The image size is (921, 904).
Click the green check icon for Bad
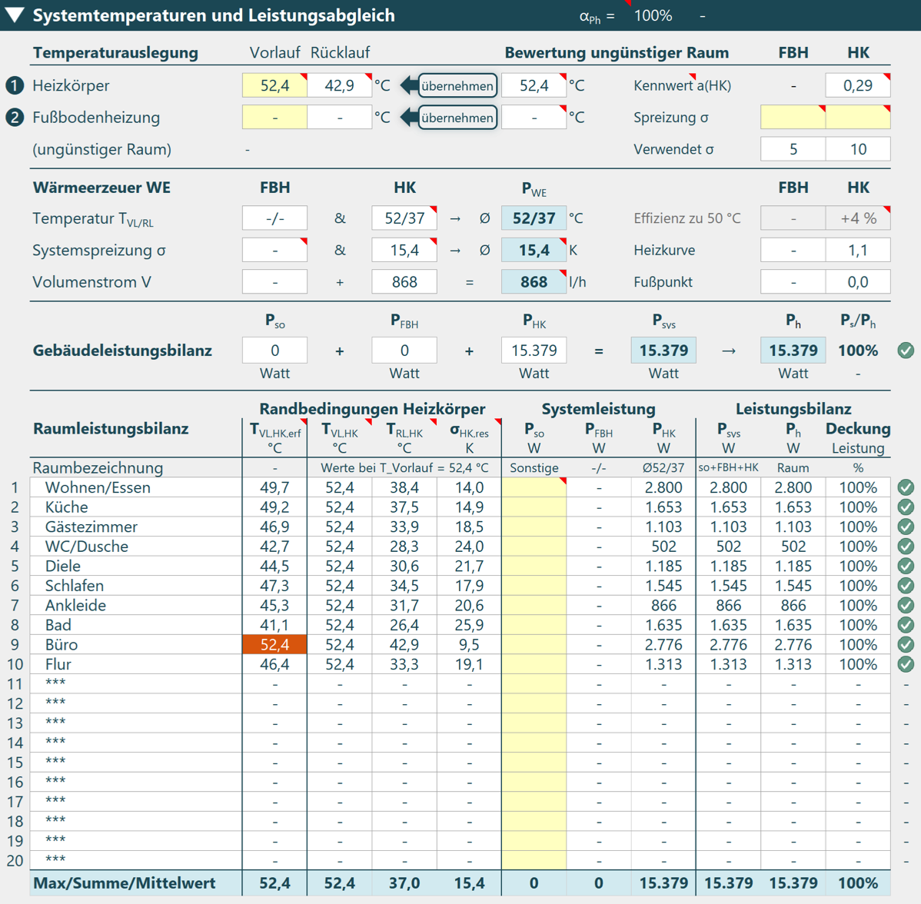pos(906,625)
